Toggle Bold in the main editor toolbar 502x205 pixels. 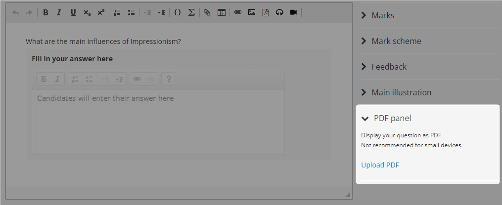point(46,12)
